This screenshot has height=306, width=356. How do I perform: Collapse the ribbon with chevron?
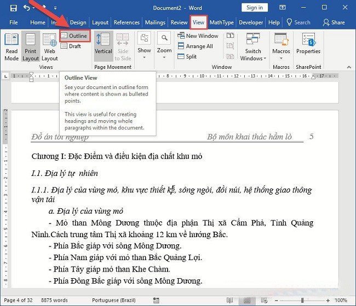tap(349, 67)
